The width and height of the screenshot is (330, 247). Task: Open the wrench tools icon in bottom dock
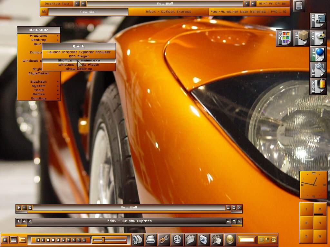[x=164, y=239]
